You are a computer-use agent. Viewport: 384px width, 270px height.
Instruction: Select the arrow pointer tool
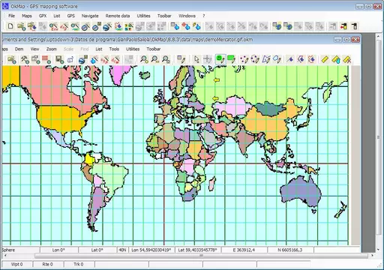point(196,59)
